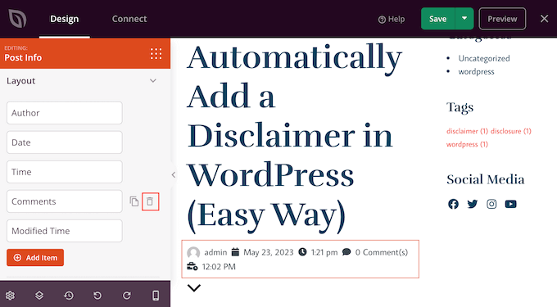The width and height of the screenshot is (557, 307).
Task: Collapse the sidebar panel arrow
Action: pos(174,174)
